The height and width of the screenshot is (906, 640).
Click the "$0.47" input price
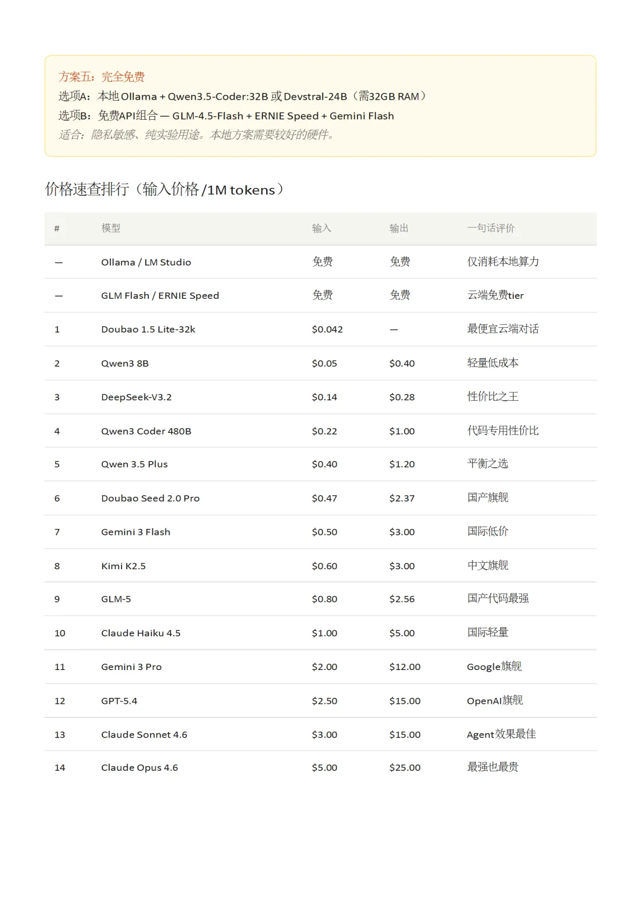324,498
